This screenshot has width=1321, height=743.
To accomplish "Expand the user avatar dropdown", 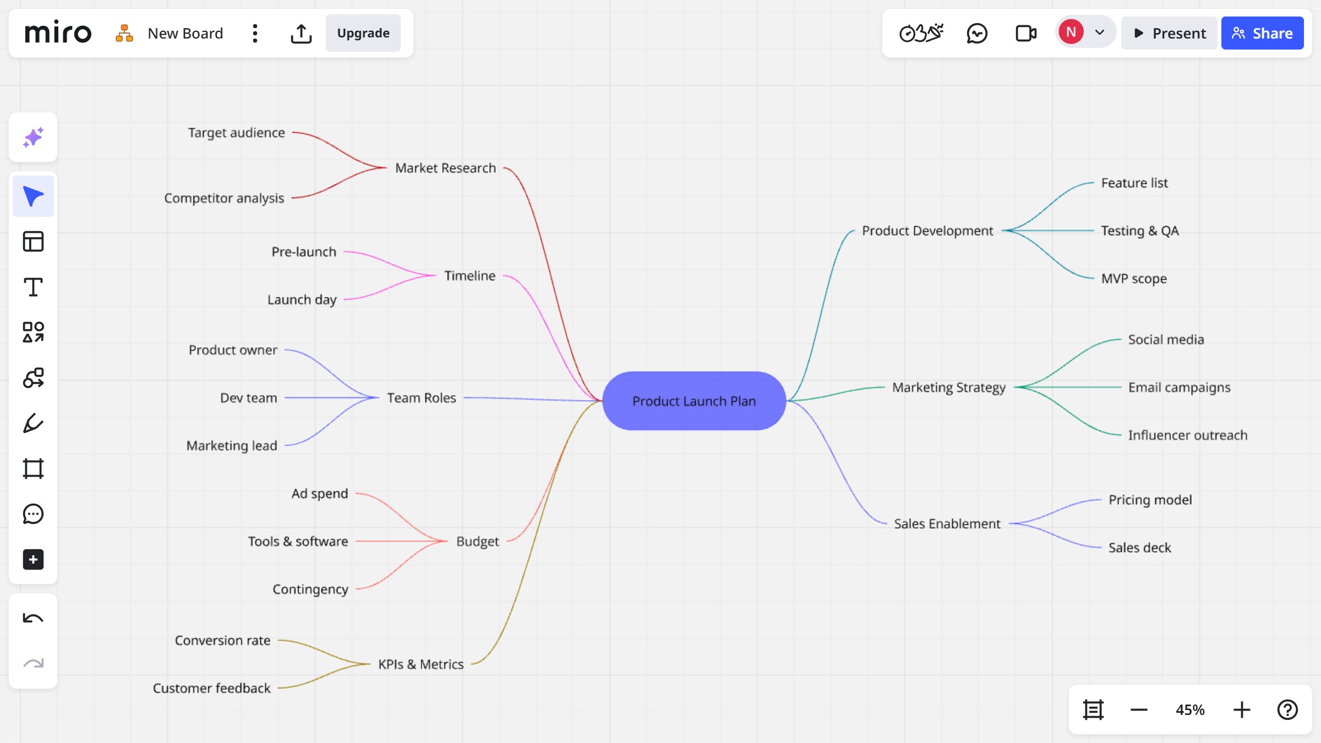I will 1100,33.
